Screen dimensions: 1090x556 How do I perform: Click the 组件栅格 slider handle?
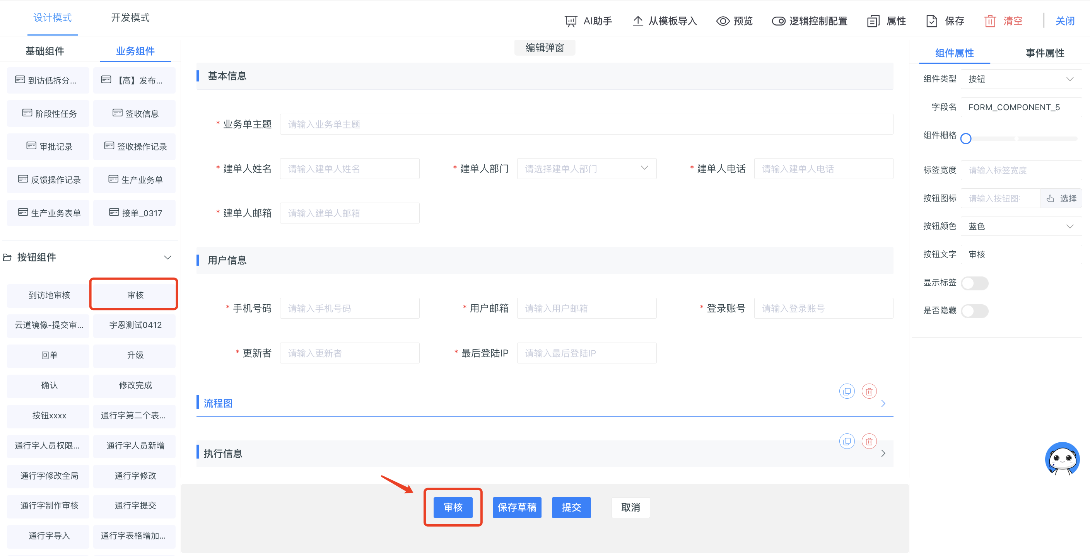tap(965, 138)
